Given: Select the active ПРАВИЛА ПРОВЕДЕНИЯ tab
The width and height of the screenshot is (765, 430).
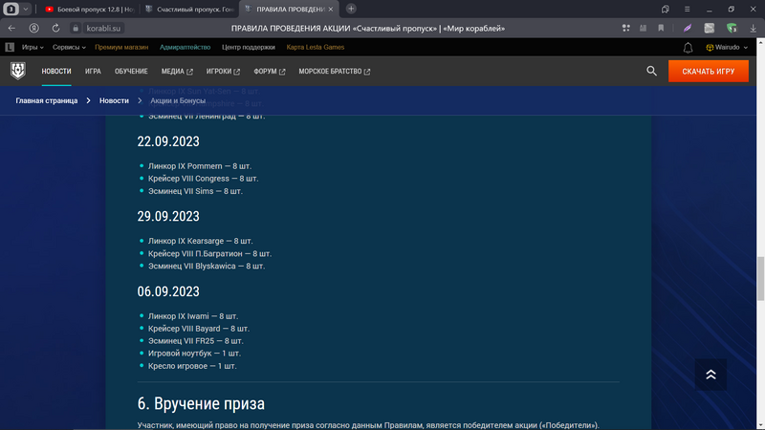Looking at the screenshot, I should [x=288, y=10].
